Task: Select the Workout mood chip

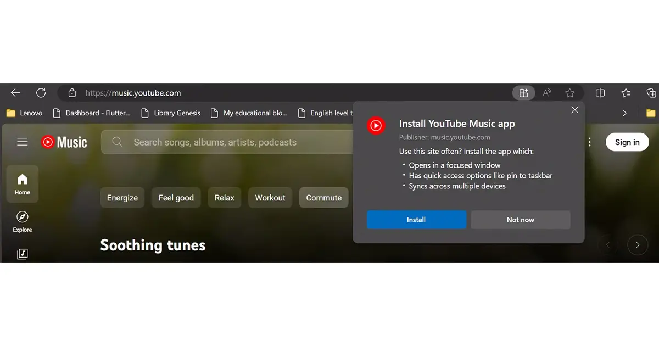Action: [x=270, y=198]
